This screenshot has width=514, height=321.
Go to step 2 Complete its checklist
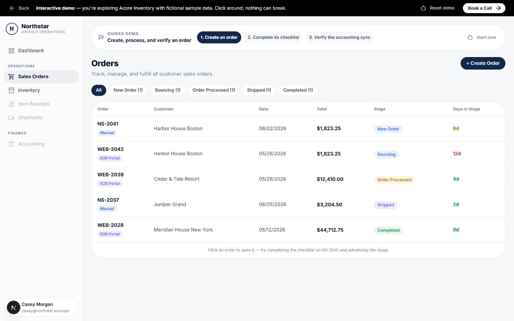coord(273,37)
